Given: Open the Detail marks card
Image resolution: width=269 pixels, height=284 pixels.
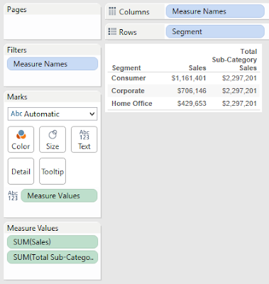Looking at the screenshot, I should click(21, 171).
